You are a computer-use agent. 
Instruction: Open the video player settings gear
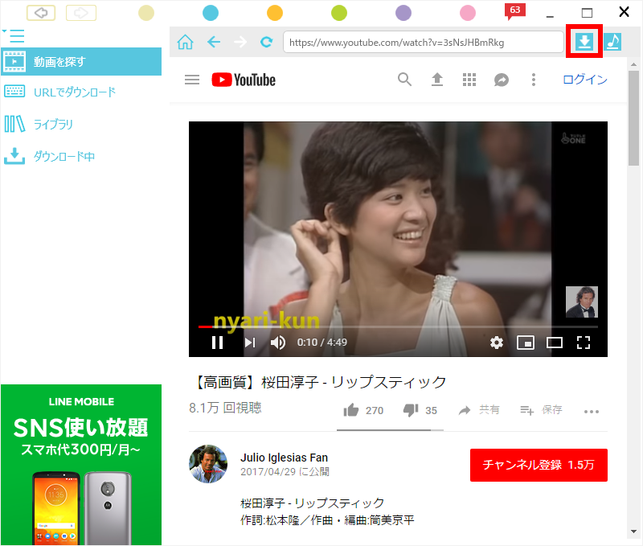[497, 342]
